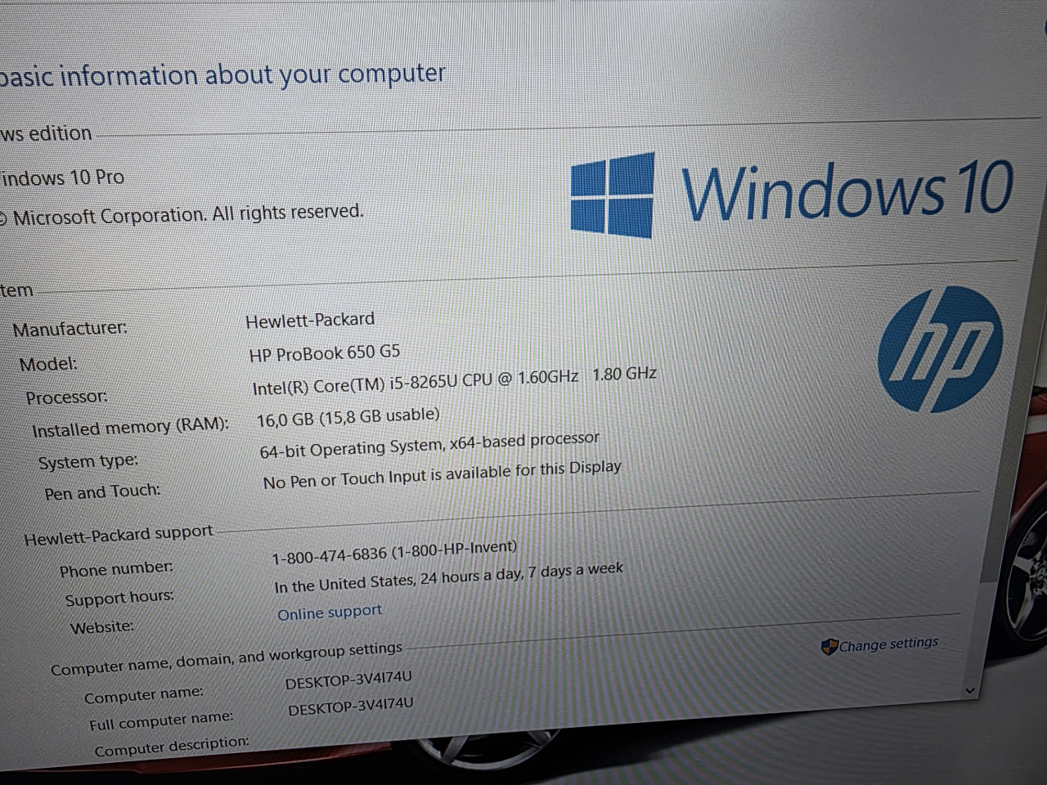Image resolution: width=1047 pixels, height=785 pixels.
Task: Click the Windows flag logo
Action: pyautogui.click(x=613, y=195)
